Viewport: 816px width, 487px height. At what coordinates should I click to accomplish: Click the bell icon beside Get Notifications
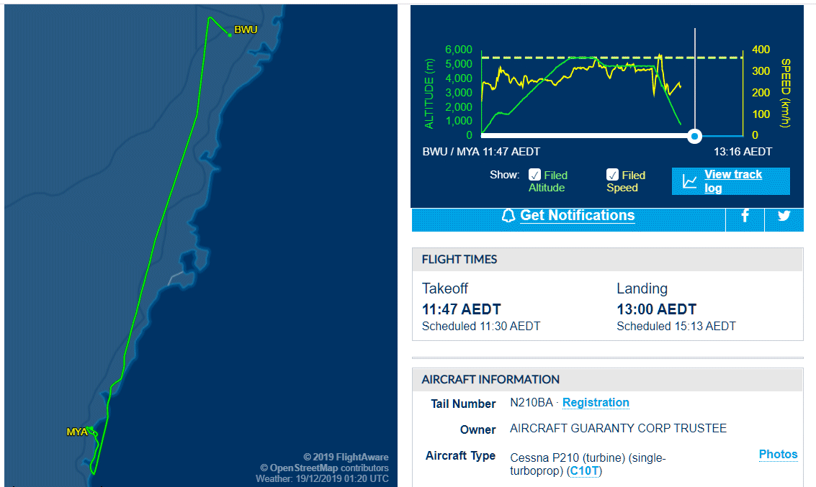tap(508, 216)
